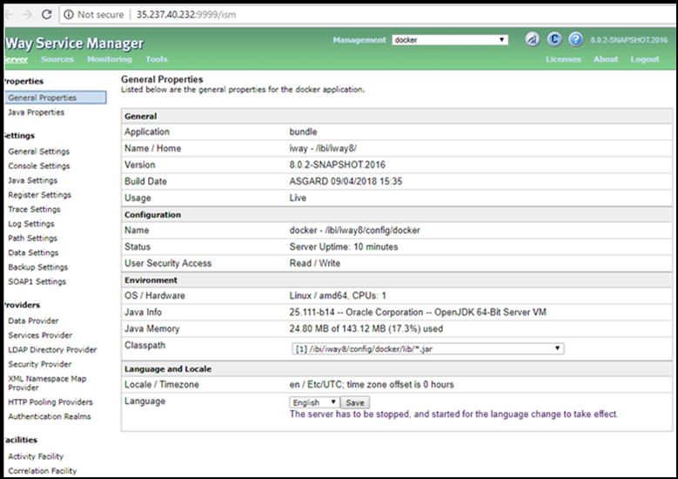
Task: Click the Not secure info icon
Action: 68,15
